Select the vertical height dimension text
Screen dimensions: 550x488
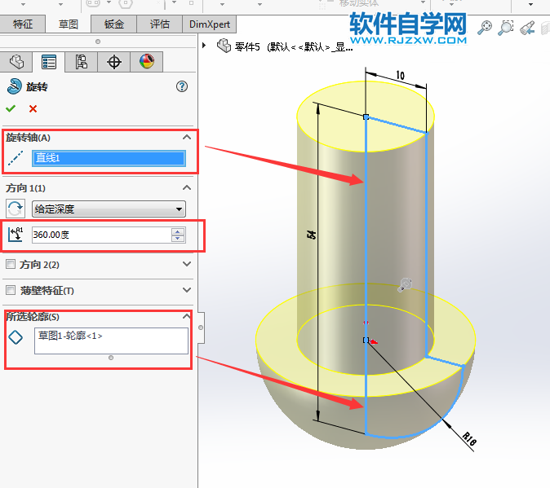click(311, 235)
